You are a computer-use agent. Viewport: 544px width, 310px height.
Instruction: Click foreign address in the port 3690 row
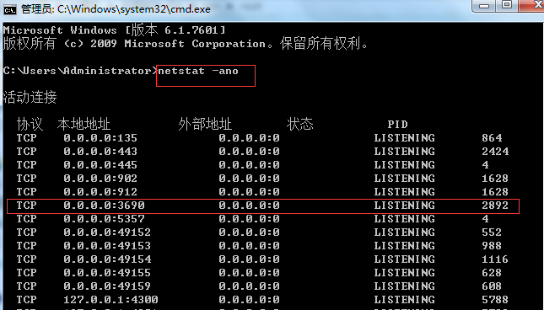pyautogui.click(x=249, y=206)
